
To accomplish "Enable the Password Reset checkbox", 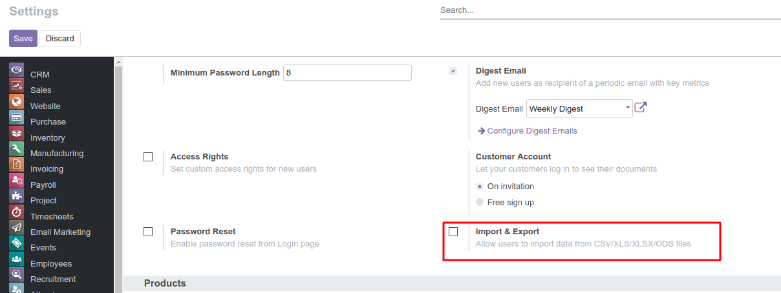I will 148,232.
